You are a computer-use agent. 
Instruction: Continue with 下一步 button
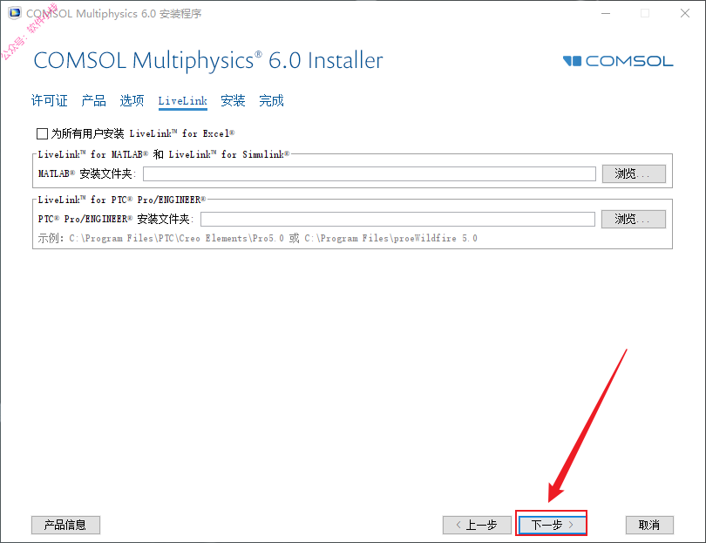(x=552, y=525)
